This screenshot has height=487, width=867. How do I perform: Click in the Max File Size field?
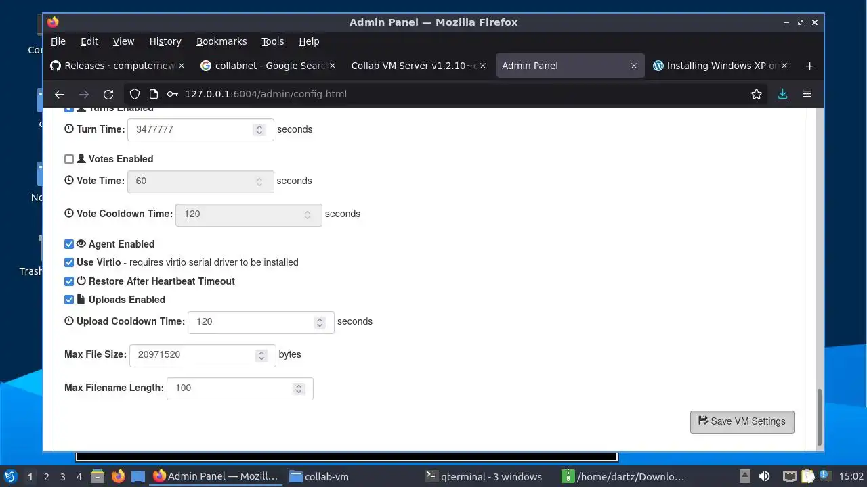(203, 355)
